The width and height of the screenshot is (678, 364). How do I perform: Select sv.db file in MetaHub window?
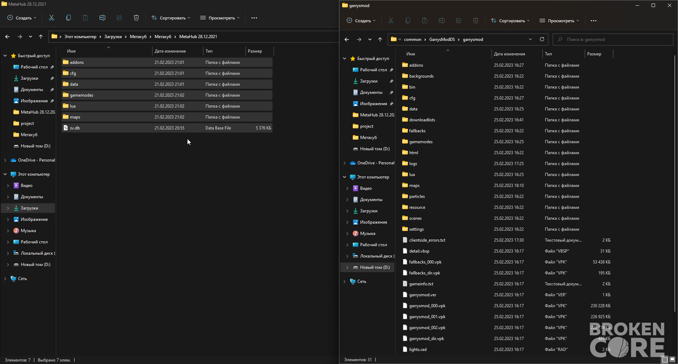pos(167,128)
